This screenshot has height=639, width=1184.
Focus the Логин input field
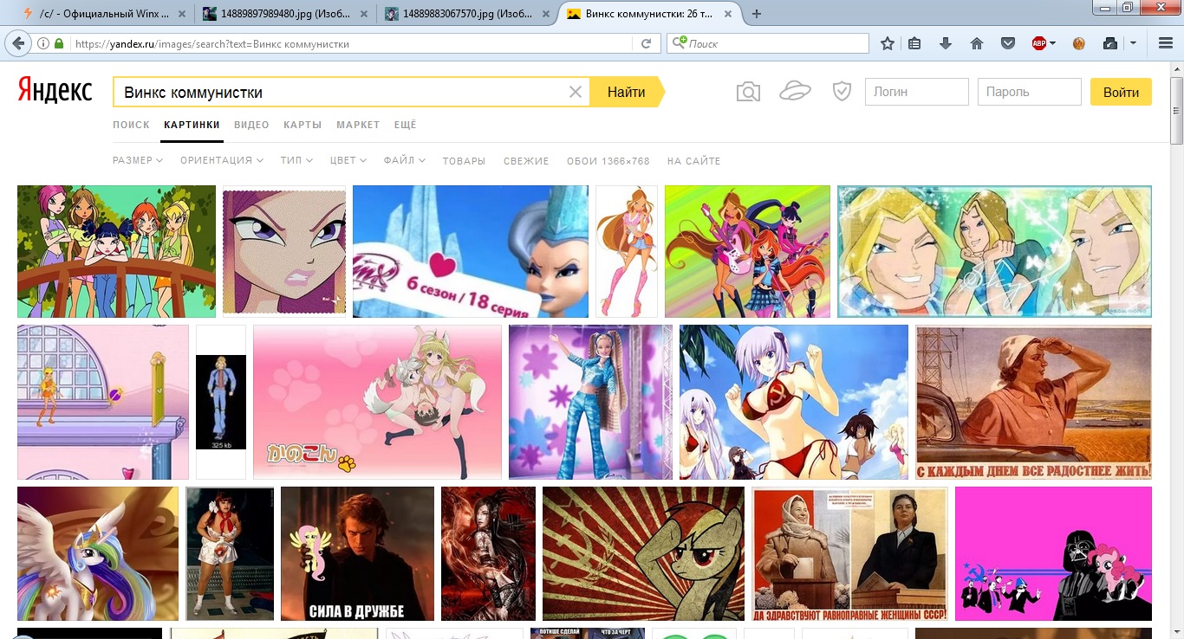tap(916, 92)
